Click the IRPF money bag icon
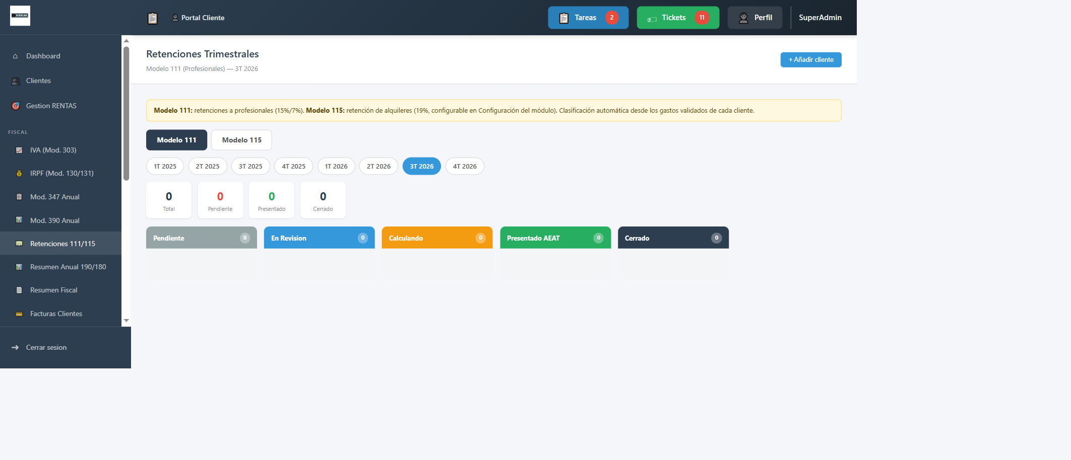 (19, 173)
